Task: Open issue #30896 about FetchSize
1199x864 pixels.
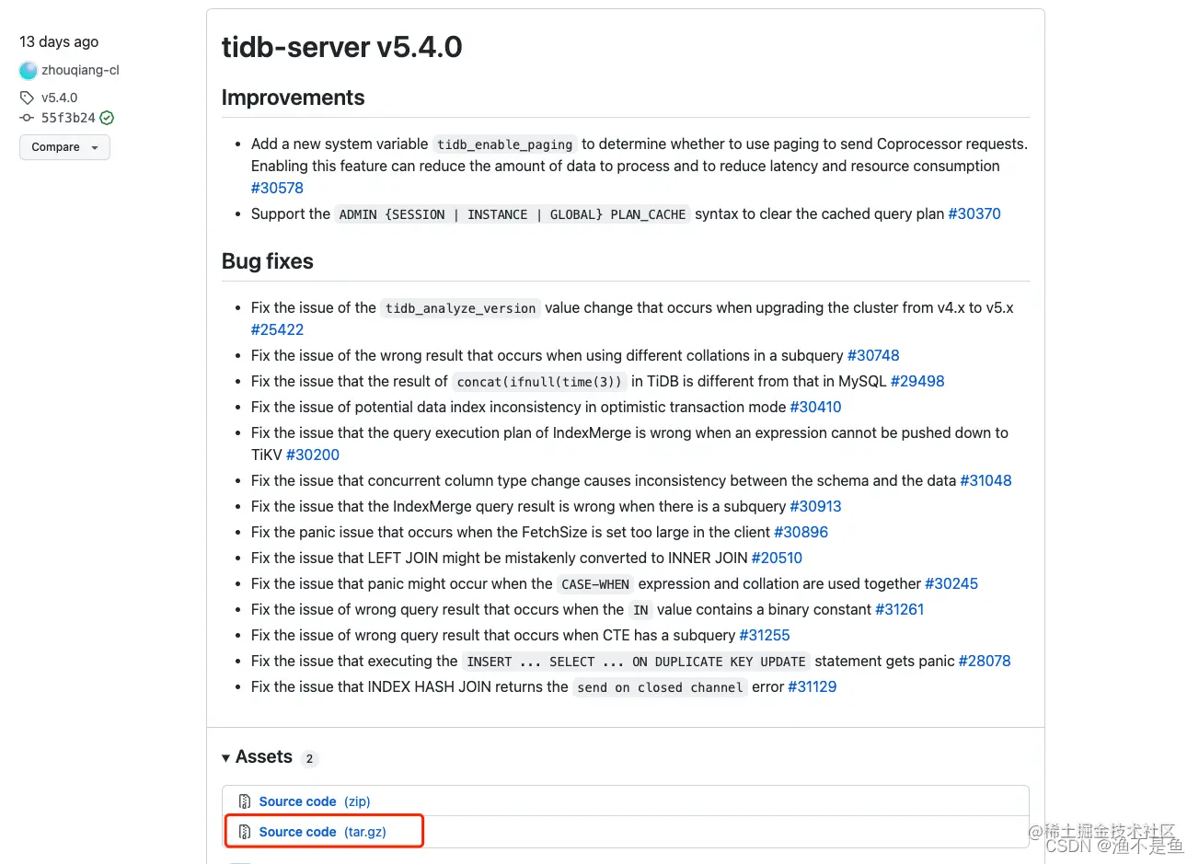Action: [801, 532]
